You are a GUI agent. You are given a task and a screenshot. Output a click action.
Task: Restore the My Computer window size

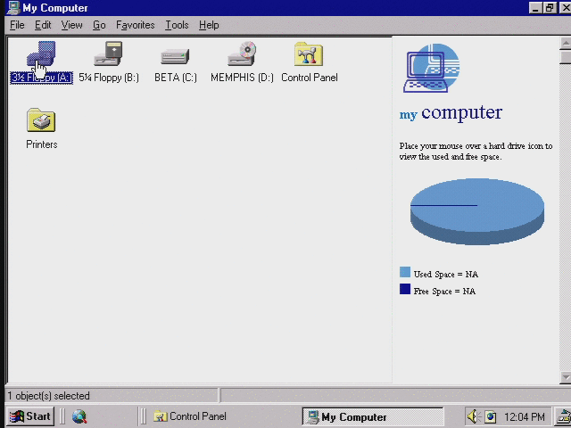(x=550, y=8)
